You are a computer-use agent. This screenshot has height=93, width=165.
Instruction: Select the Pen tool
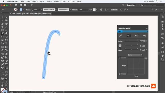[2, 24]
